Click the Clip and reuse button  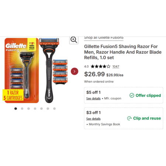(144, 118)
